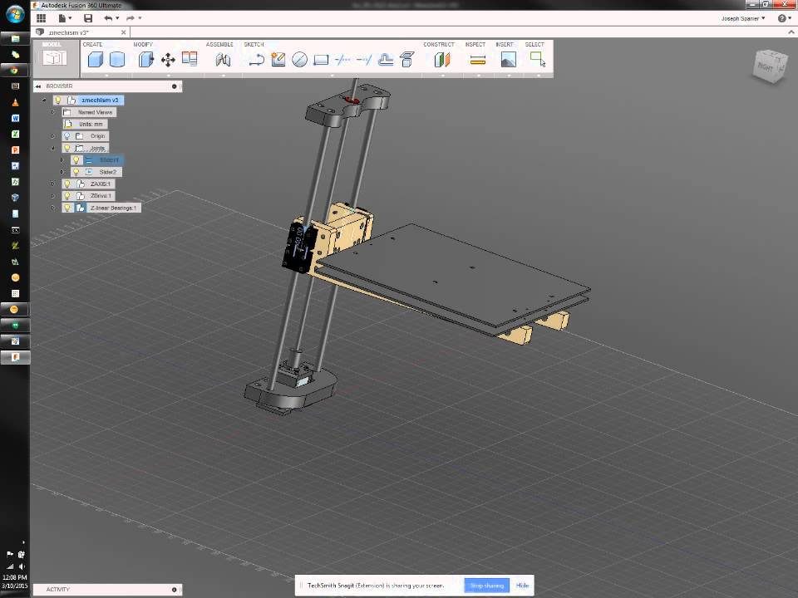Click the Insert image icon
Screen dimensions: 798x598
(508, 60)
